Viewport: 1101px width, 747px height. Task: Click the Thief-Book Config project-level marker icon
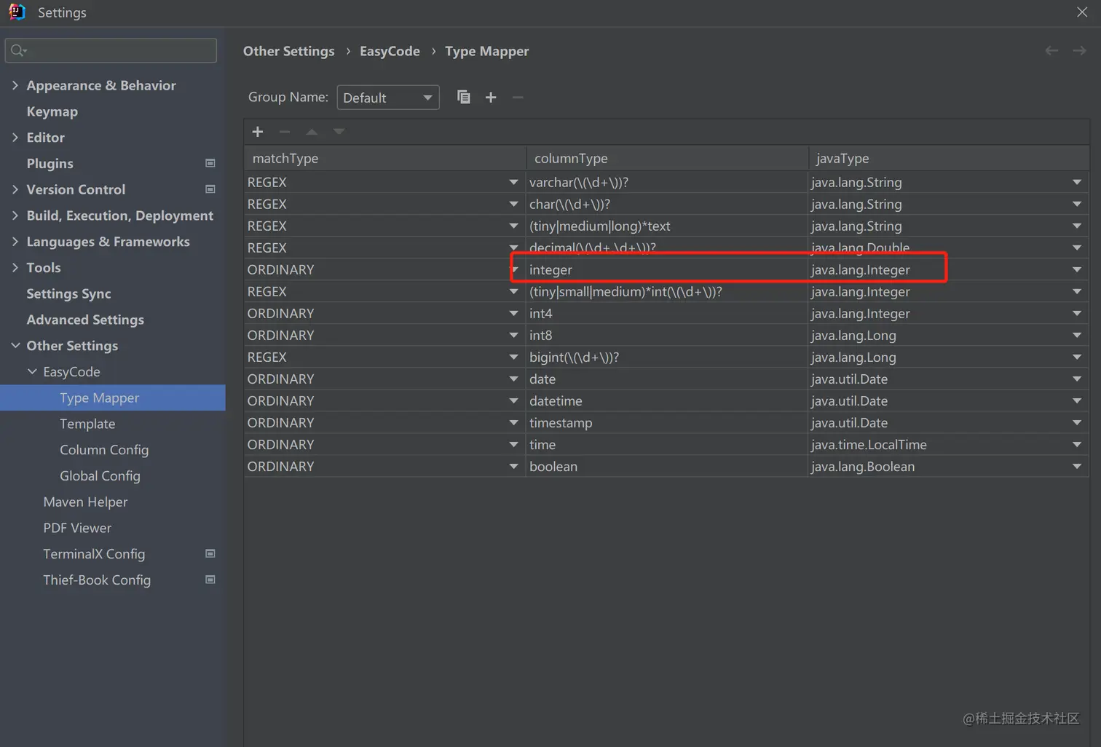210,580
